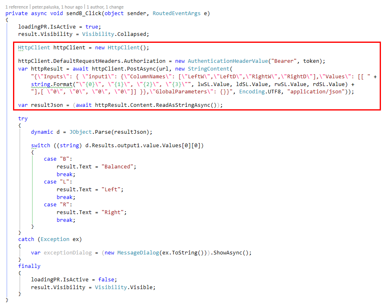Click the "application/json" string literal

click(x=316, y=92)
